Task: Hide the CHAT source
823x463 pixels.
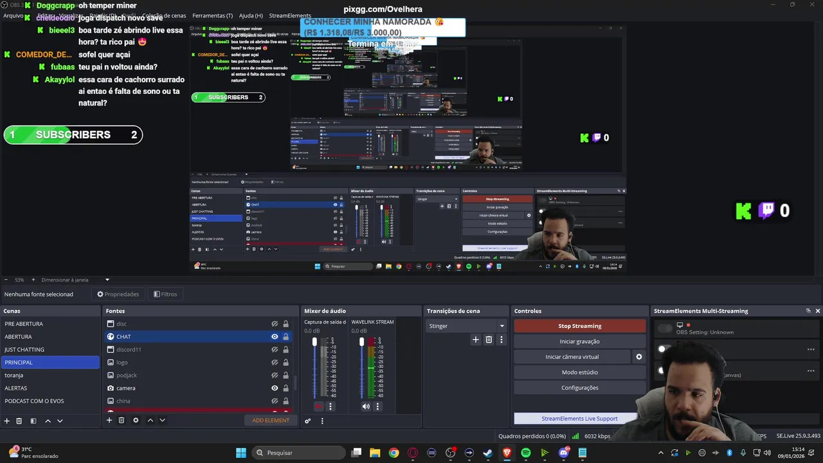Action: click(x=275, y=336)
